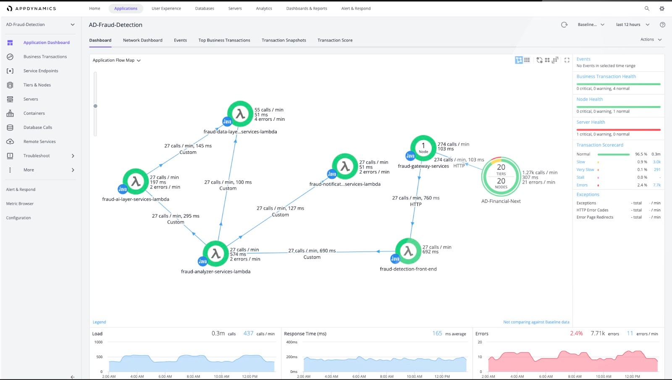Image resolution: width=672 pixels, height=380 pixels.
Task: Click the flow map zoom slider handle
Action: 95,106
